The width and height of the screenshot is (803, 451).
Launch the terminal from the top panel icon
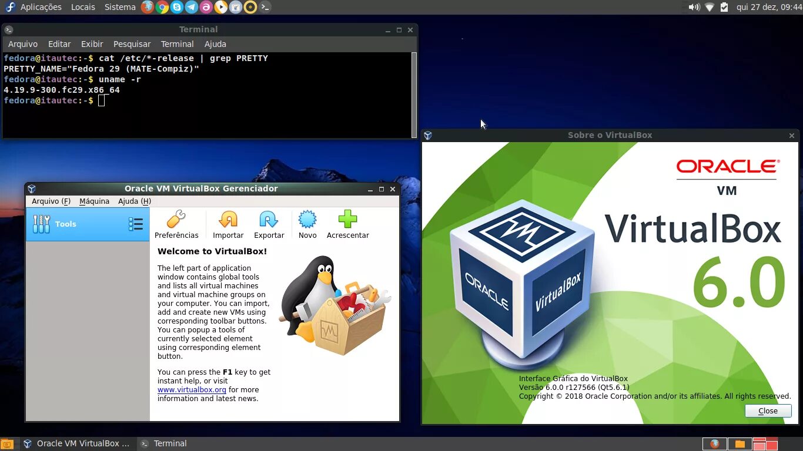265,7
